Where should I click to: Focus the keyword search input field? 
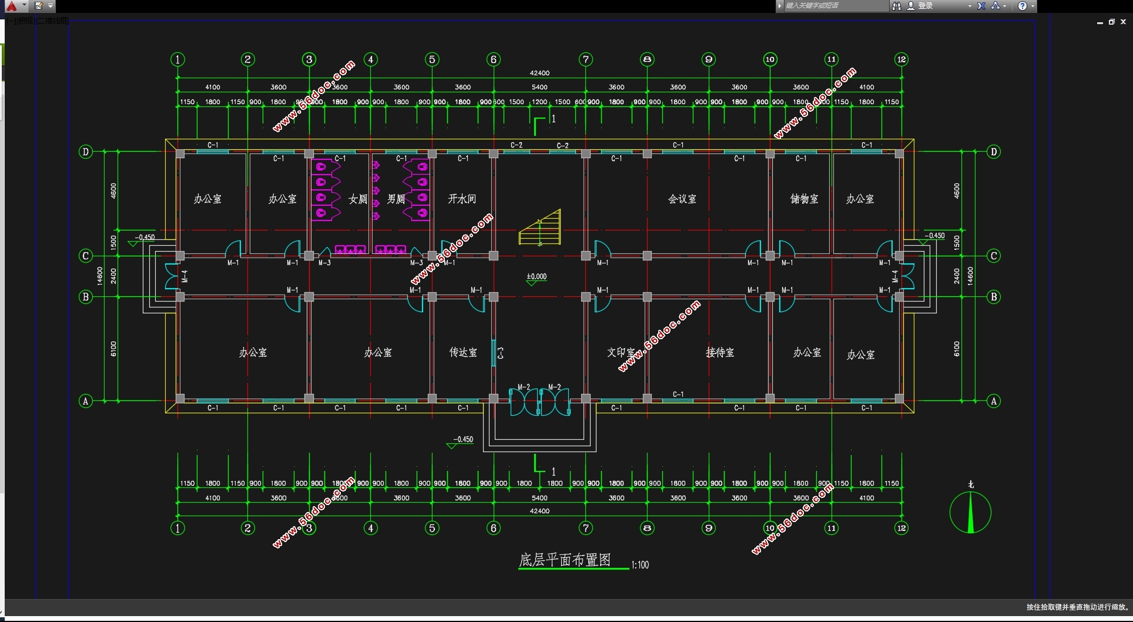click(836, 6)
